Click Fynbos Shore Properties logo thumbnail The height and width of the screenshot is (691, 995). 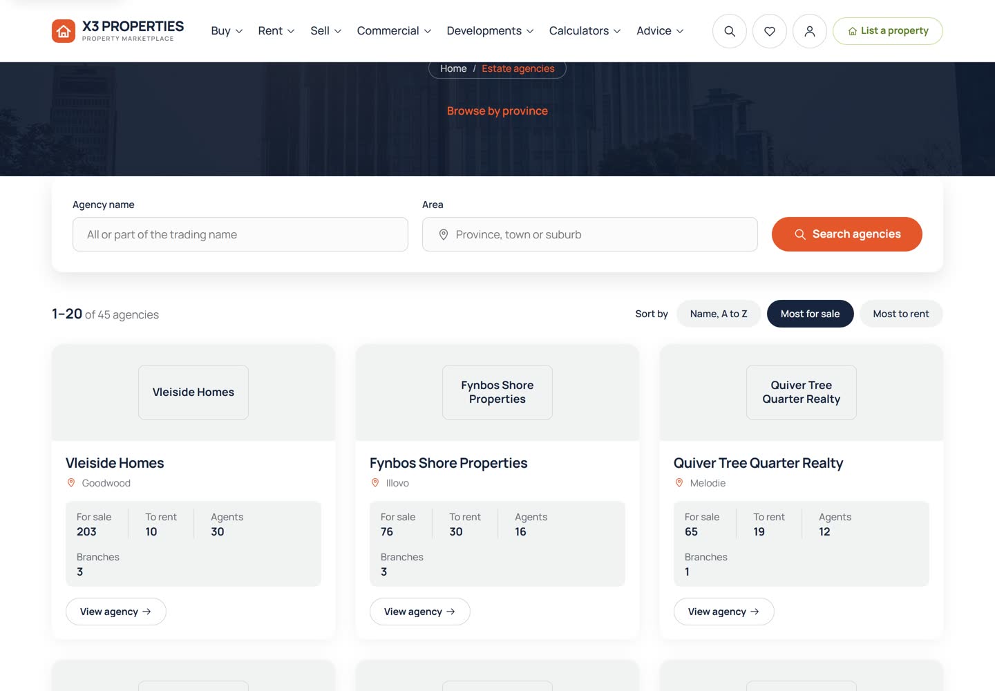(x=497, y=392)
